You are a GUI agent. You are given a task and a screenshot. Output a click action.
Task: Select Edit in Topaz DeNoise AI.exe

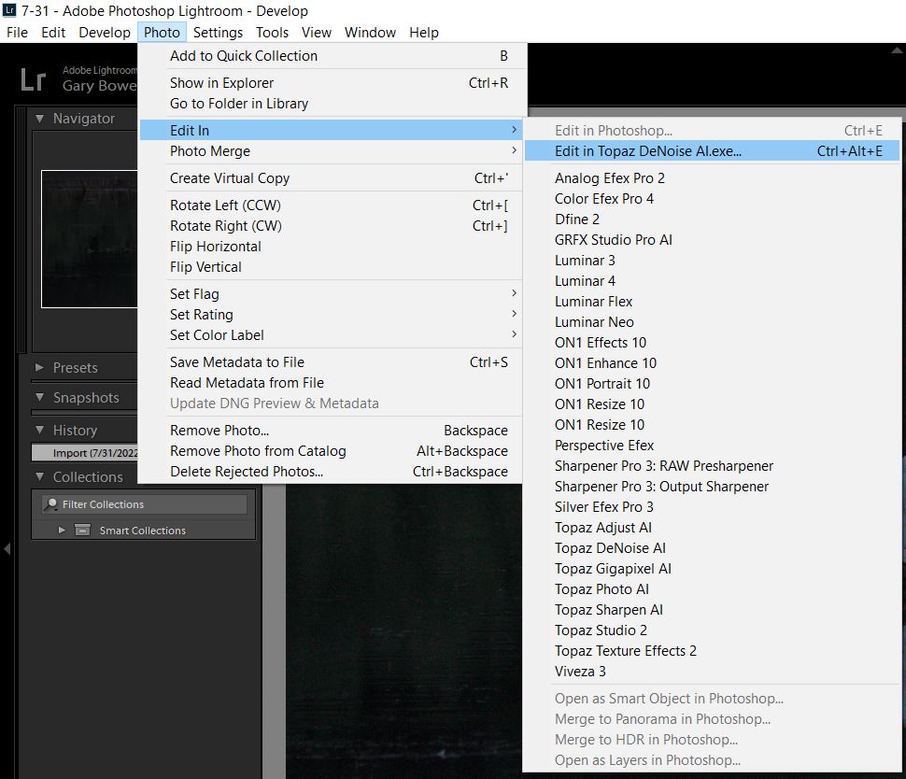click(x=647, y=150)
